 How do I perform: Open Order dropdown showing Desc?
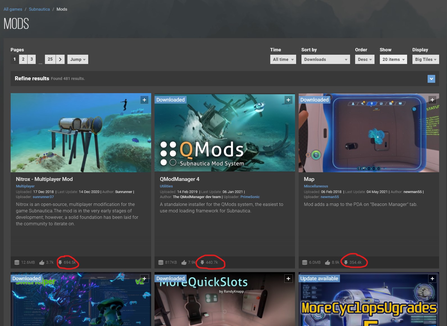click(365, 59)
